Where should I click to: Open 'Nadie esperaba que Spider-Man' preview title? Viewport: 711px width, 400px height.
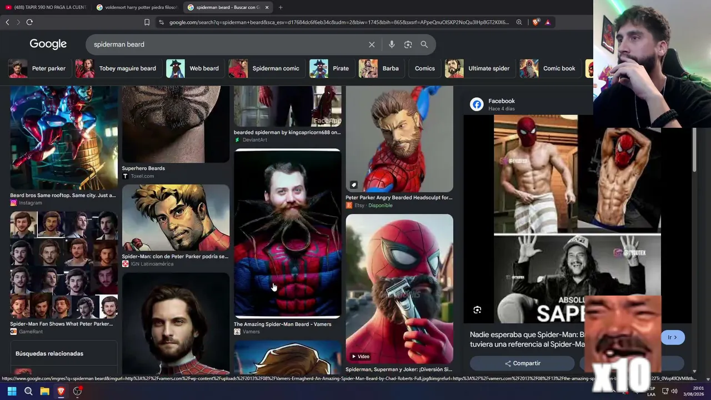(x=528, y=339)
